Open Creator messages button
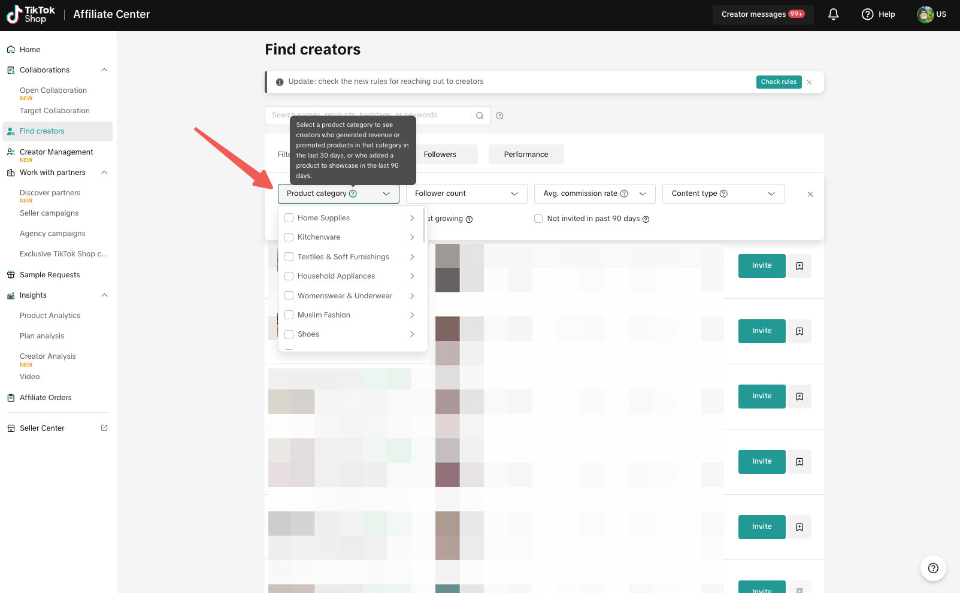Viewport: 960px width, 593px height. click(x=762, y=14)
